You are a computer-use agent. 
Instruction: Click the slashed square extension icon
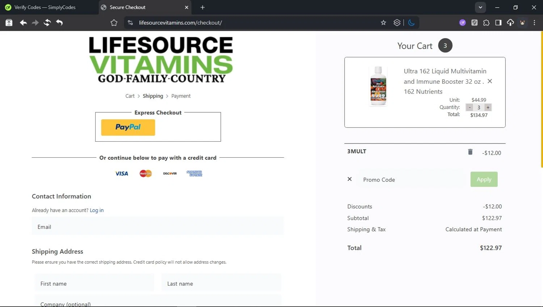pyautogui.click(x=474, y=23)
